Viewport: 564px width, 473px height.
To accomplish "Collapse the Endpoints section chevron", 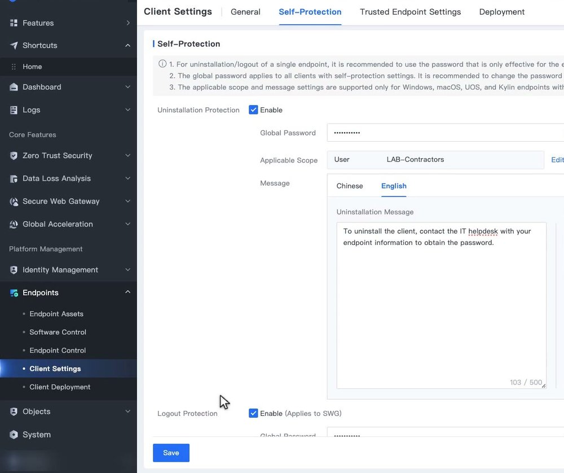I will 127,292.
